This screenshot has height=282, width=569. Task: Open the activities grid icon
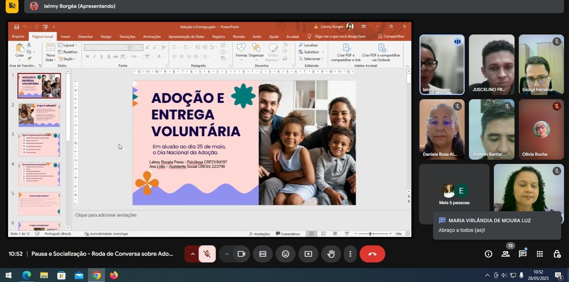[539, 254]
